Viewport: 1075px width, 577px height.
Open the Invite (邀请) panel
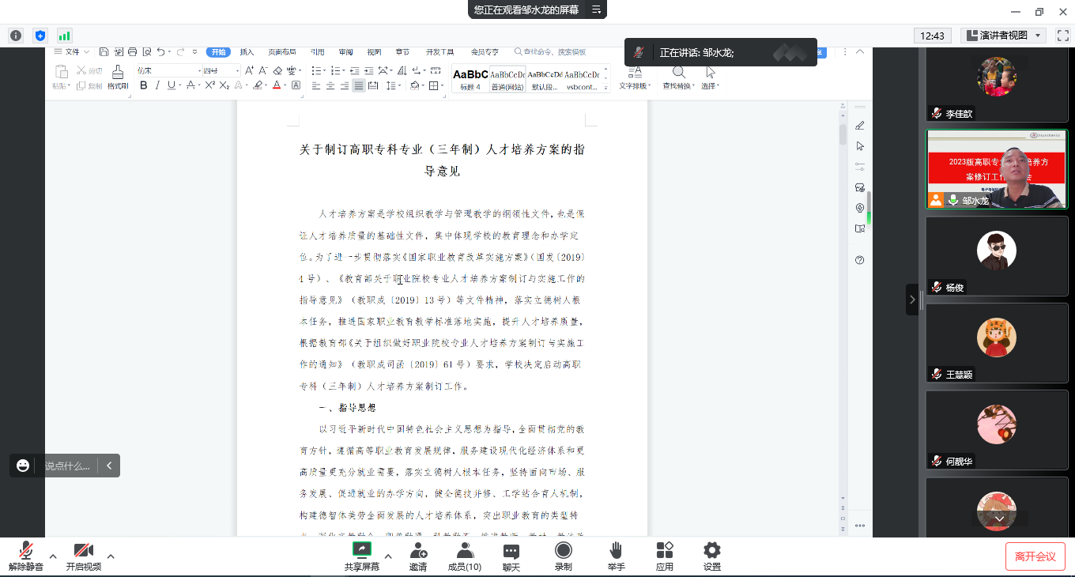pyautogui.click(x=418, y=556)
